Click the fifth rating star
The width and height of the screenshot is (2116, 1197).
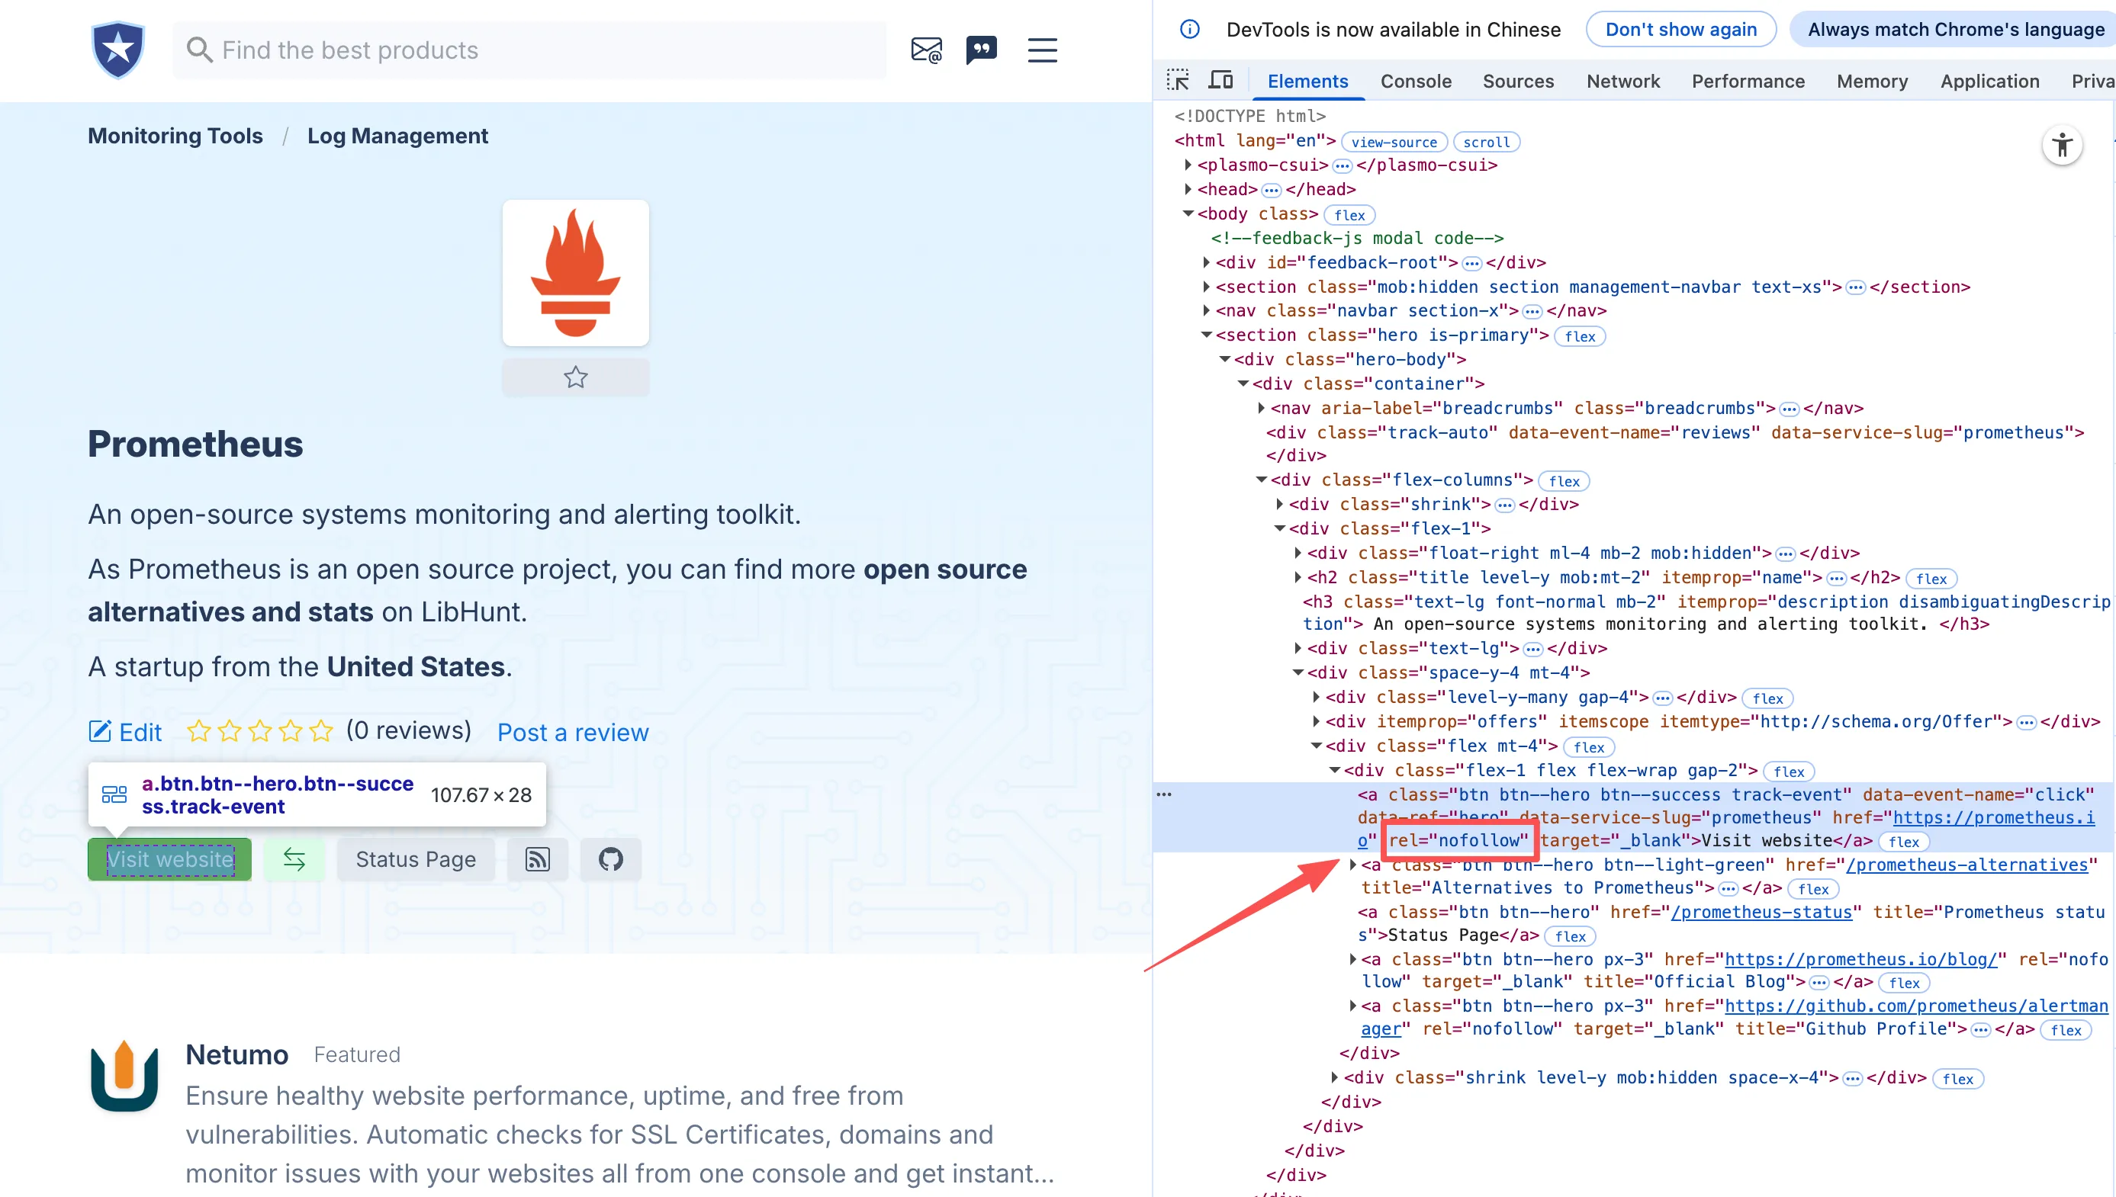click(320, 730)
